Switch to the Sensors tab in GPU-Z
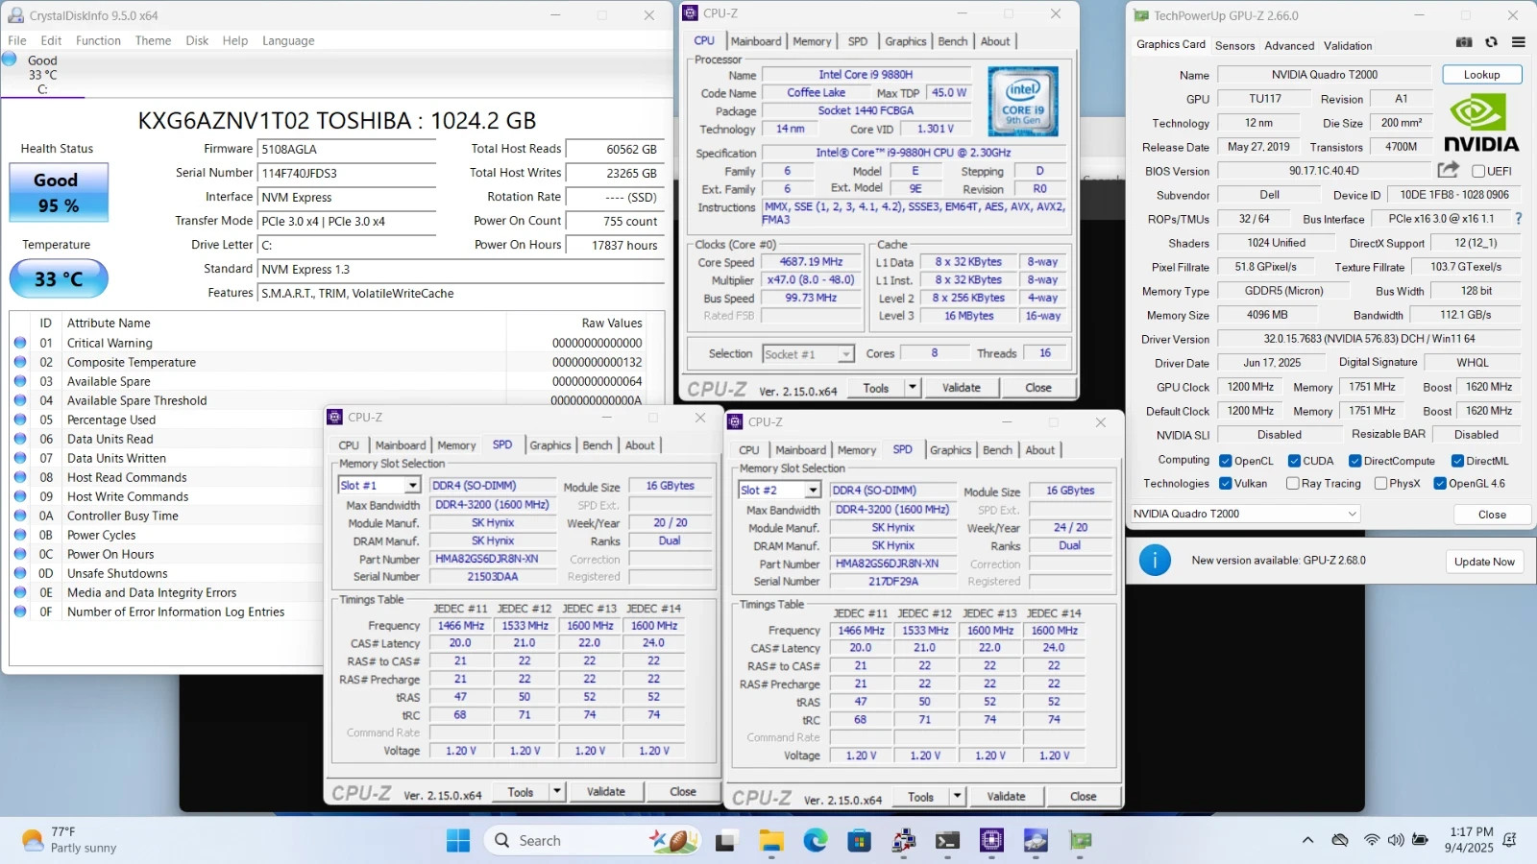The width and height of the screenshot is (1537, 864). [1234, 45]
